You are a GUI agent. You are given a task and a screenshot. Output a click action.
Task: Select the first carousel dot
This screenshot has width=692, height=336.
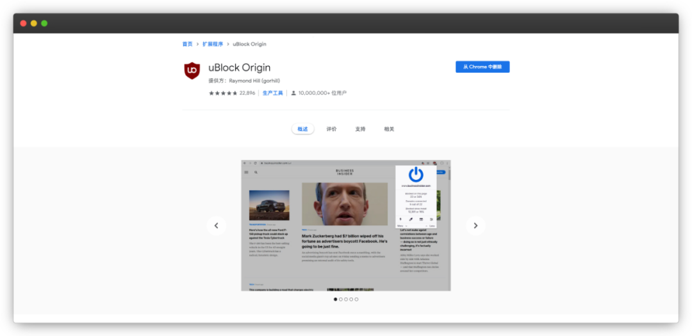(x=335, y=300)
